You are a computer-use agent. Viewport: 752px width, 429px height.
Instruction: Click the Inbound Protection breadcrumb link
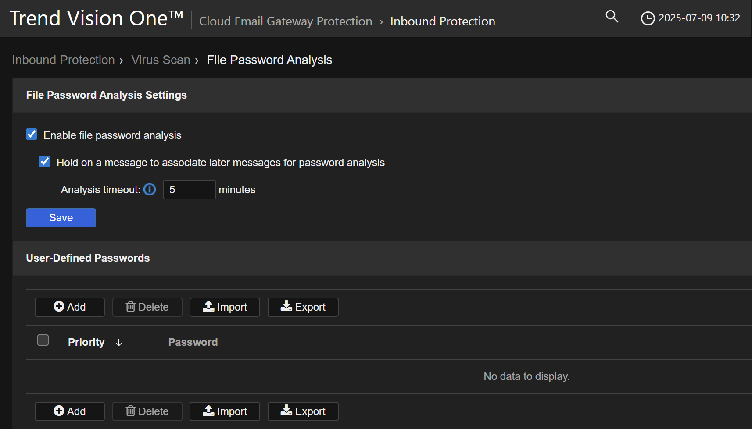tap(64, 60)
